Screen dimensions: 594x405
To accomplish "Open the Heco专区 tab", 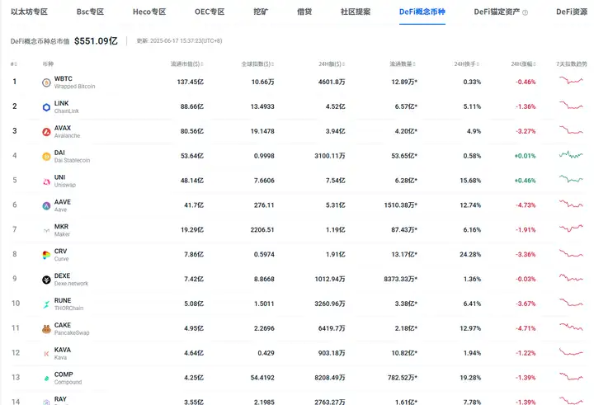I will click(149, 12).
